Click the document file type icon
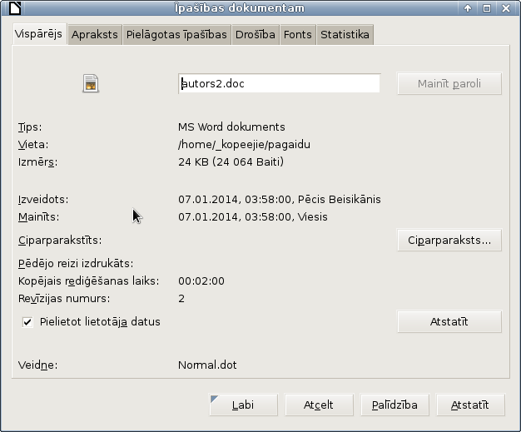This screenshot has width=521, height=432. [x=91, y=83]
